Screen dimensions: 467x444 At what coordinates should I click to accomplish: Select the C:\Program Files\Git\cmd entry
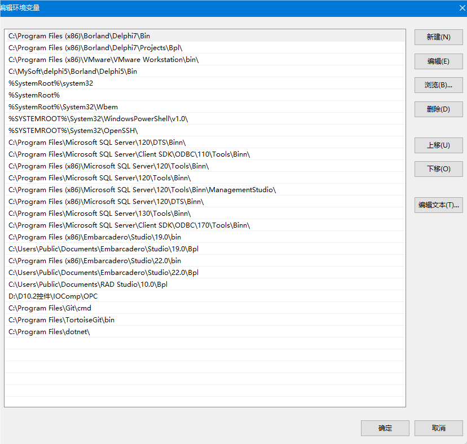205,308
